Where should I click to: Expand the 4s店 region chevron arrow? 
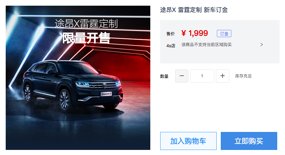click(x=262, y=45)
